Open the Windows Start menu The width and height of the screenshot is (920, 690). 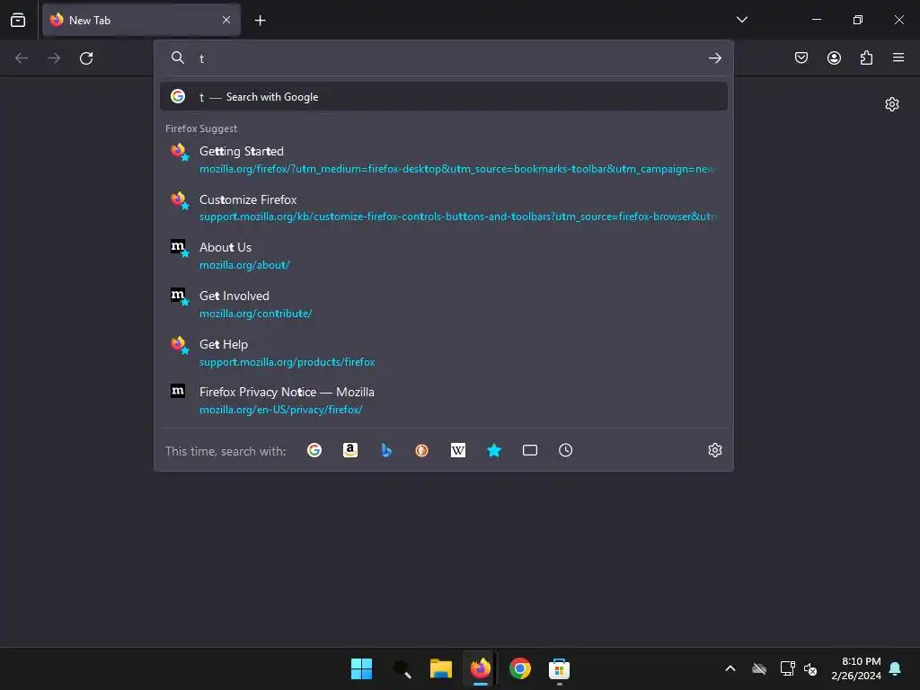click(x=361, y=668)
